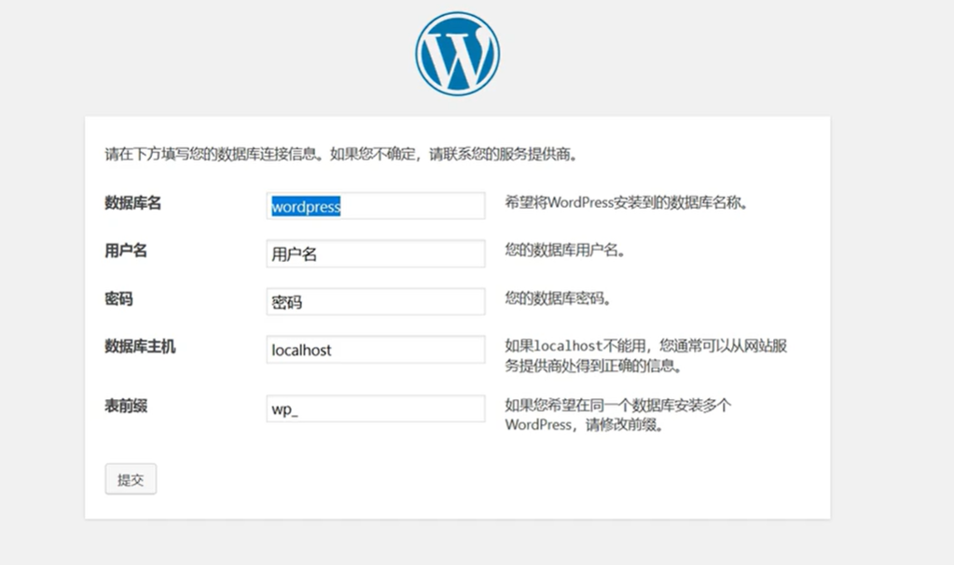
Task: Click the description 您的数据库密码
Action: [558, 298]
